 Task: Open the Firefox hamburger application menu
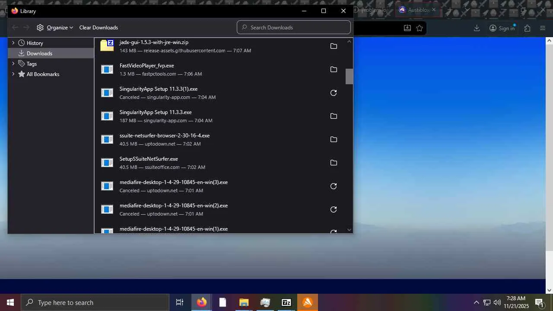[x=543, y=28]
